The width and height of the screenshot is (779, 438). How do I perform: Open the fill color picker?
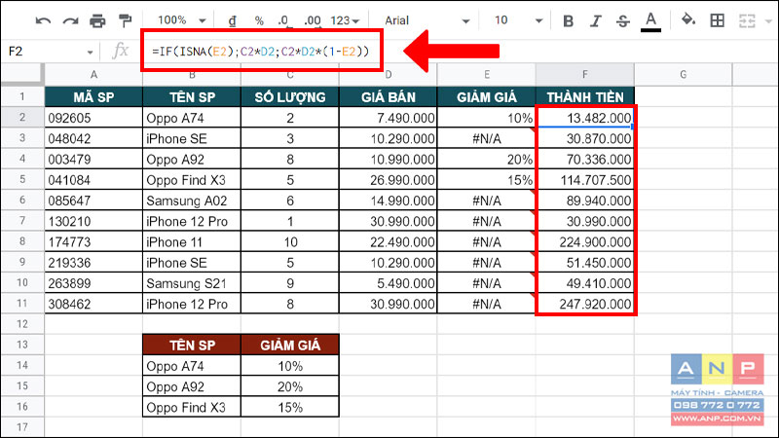[688, 20]
